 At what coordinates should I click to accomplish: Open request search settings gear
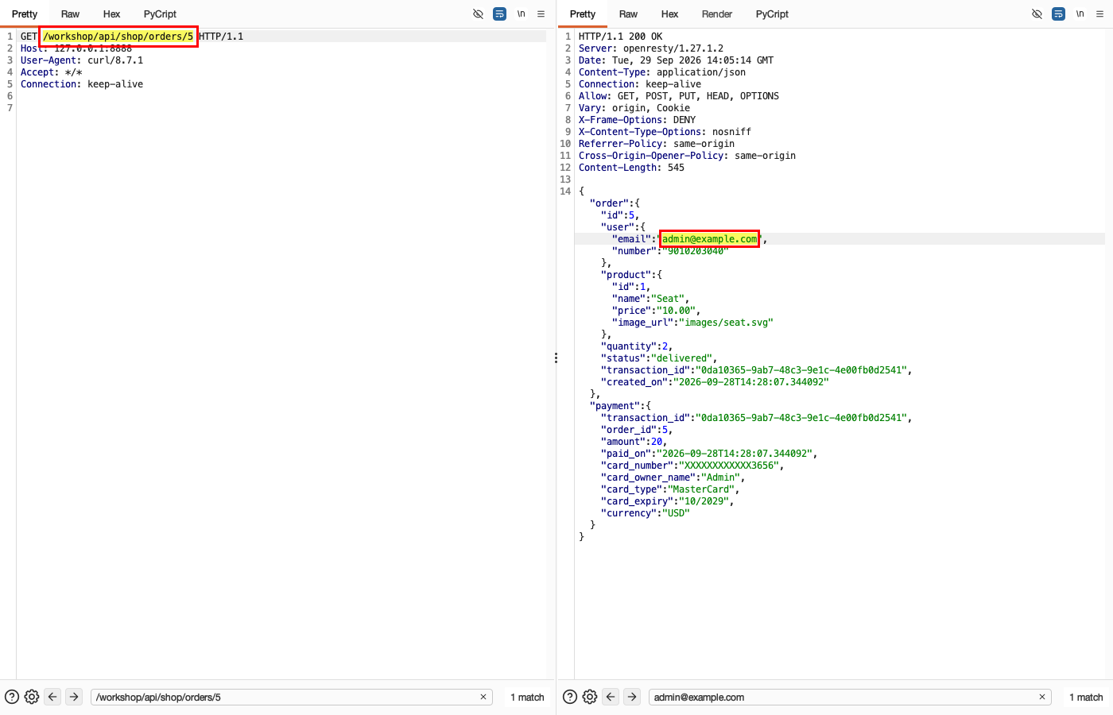[32, 697]
